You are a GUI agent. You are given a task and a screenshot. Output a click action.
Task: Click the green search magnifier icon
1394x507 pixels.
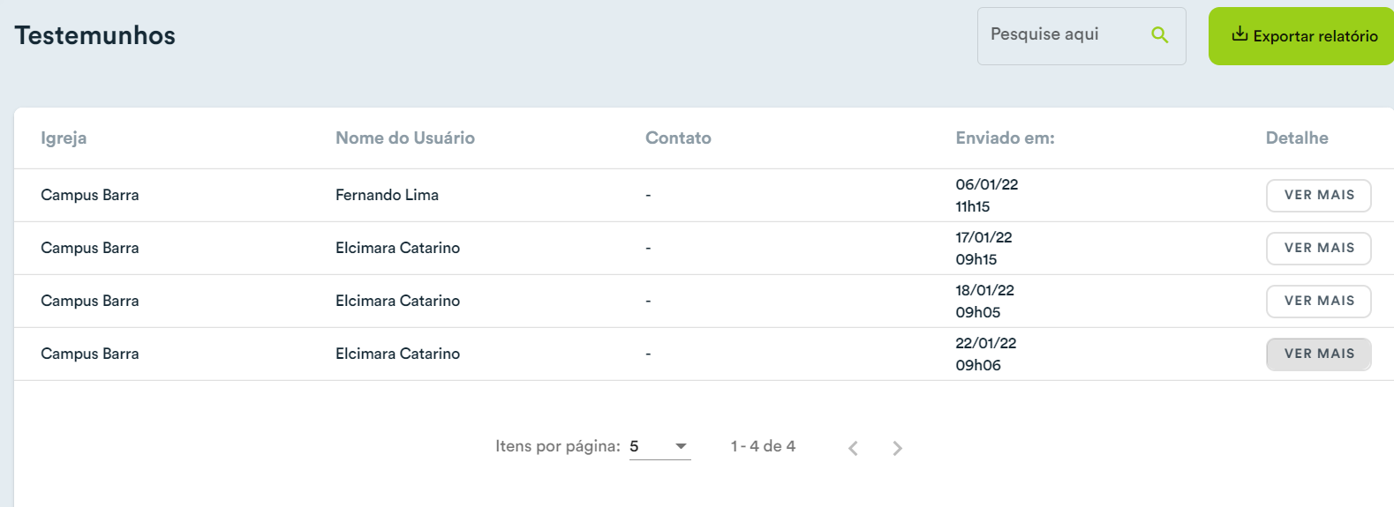[1160, 35]
